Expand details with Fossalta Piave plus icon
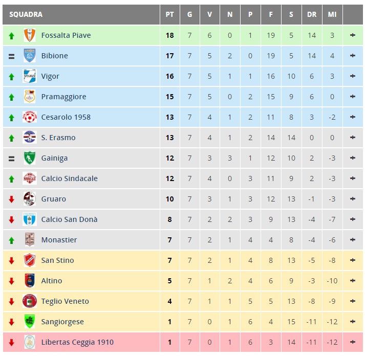Screen dimensions: 365x358 pos(352,35)
